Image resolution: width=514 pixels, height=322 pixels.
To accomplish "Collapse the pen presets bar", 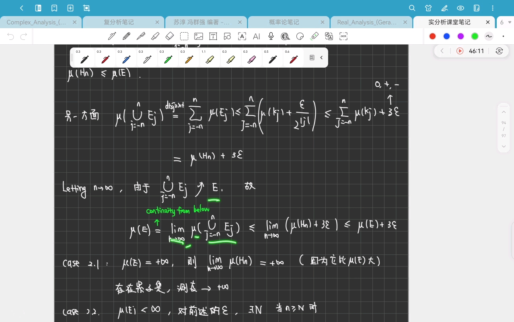I will coord(321,58).
